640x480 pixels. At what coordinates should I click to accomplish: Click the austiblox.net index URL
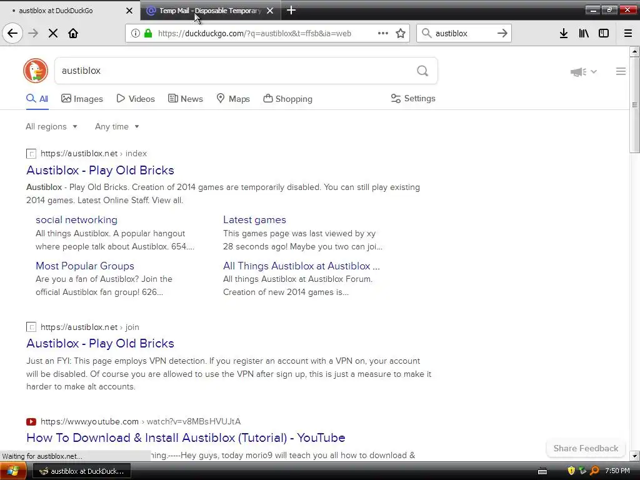(x=94, y=154)
